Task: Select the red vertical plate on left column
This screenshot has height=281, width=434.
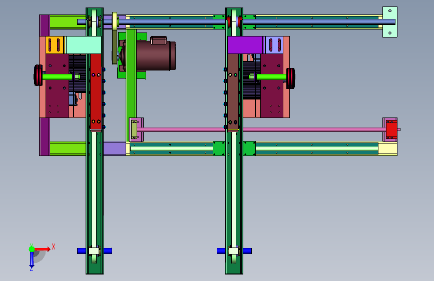Action: [x=96, y=91]
